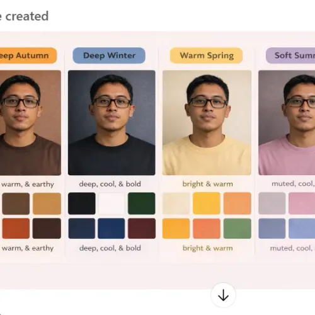Click the Deep Autumn label
This screenshot has width=315, height=315.
point(28,55)
